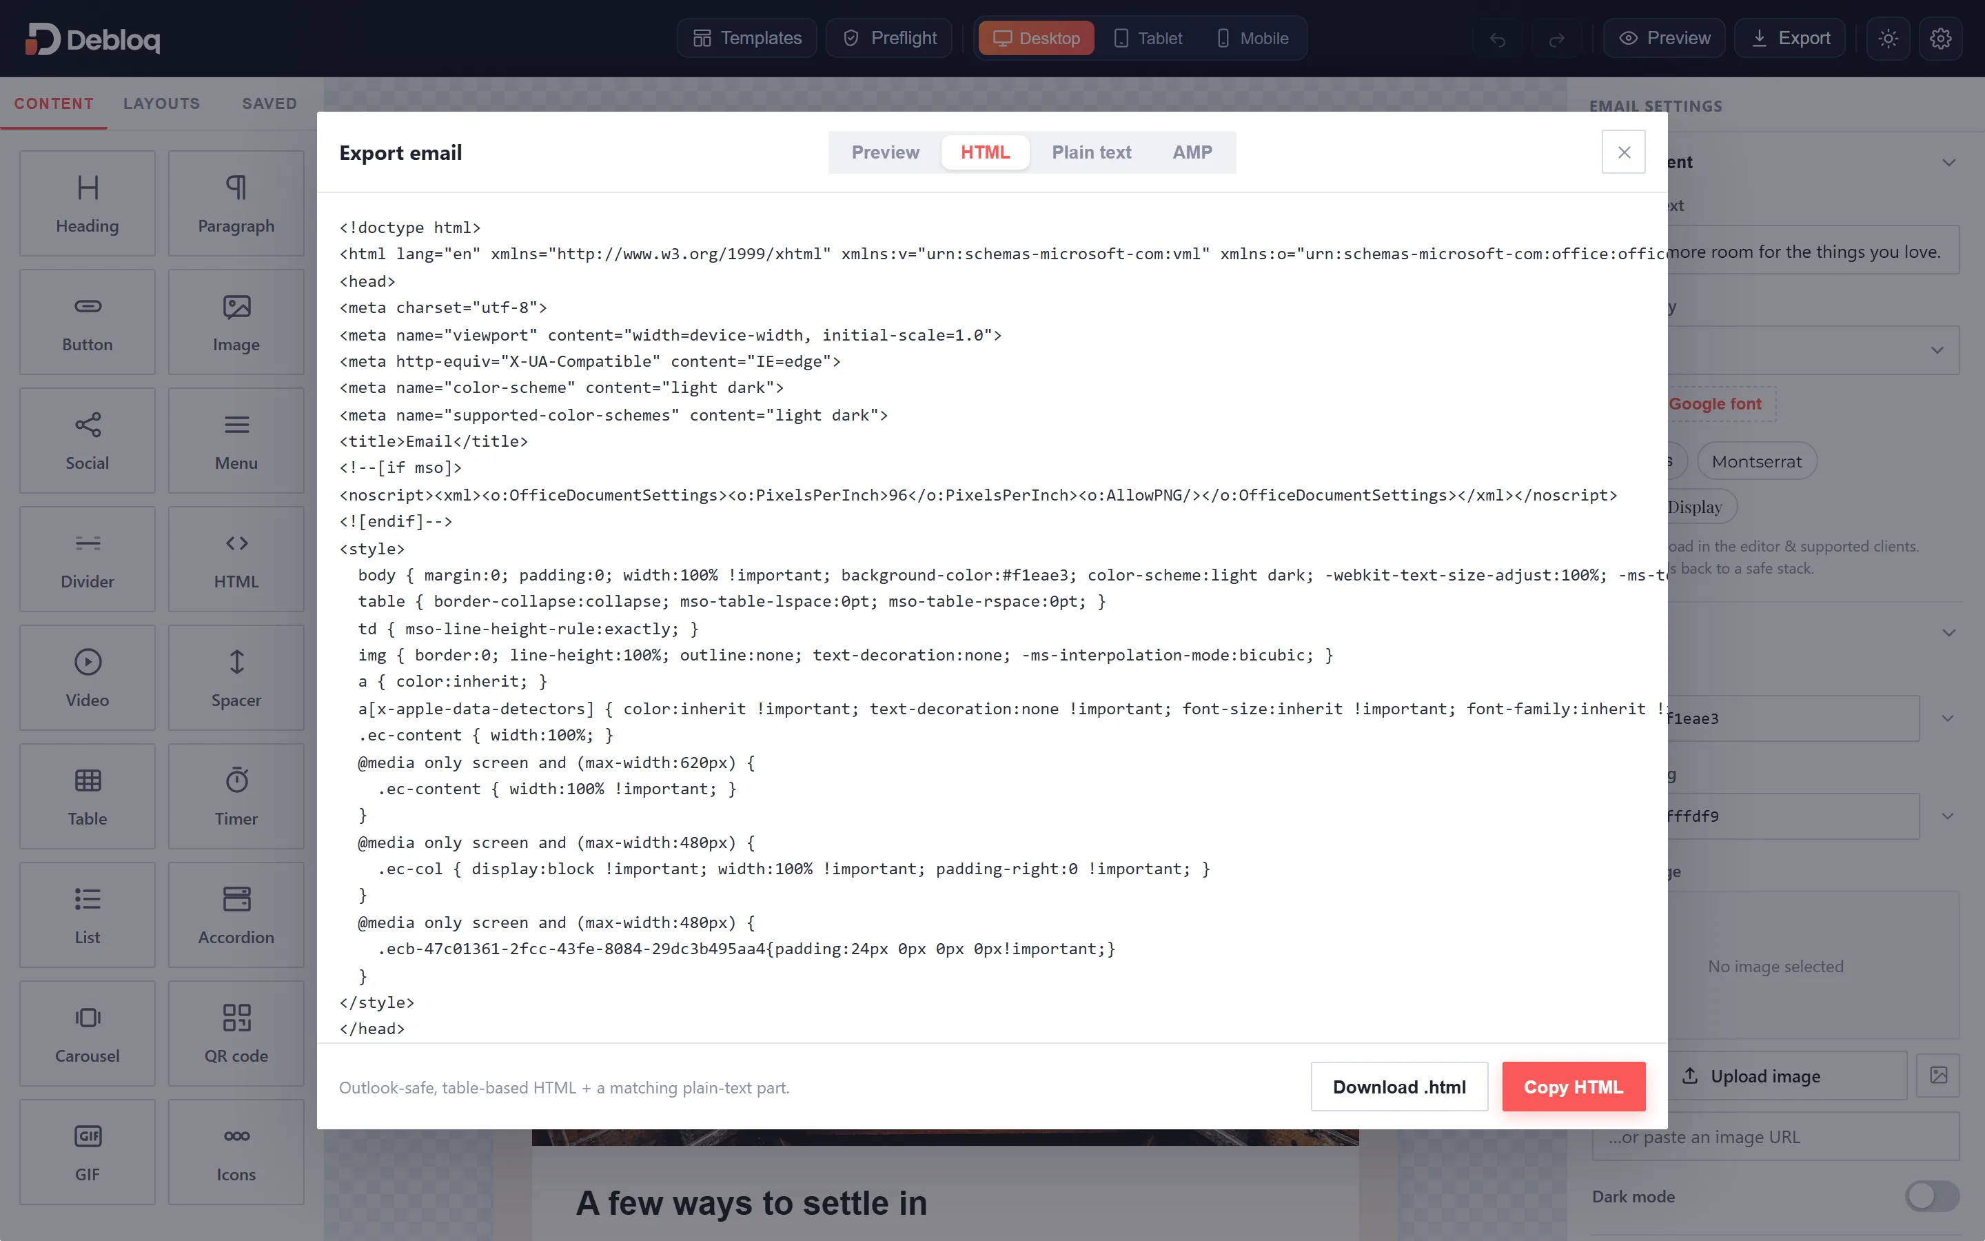
Task: Add a Carousel block
Action: click(x=87, y=1033)
